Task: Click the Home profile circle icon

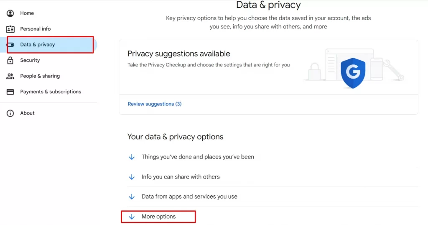Action: pos(10,13)
